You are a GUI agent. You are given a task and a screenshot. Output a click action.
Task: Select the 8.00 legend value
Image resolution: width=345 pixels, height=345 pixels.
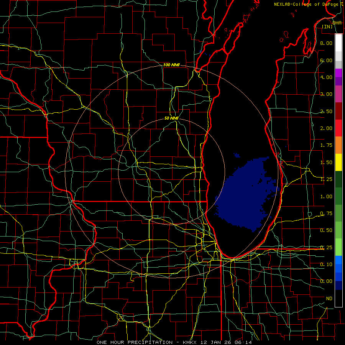(326, 43)
